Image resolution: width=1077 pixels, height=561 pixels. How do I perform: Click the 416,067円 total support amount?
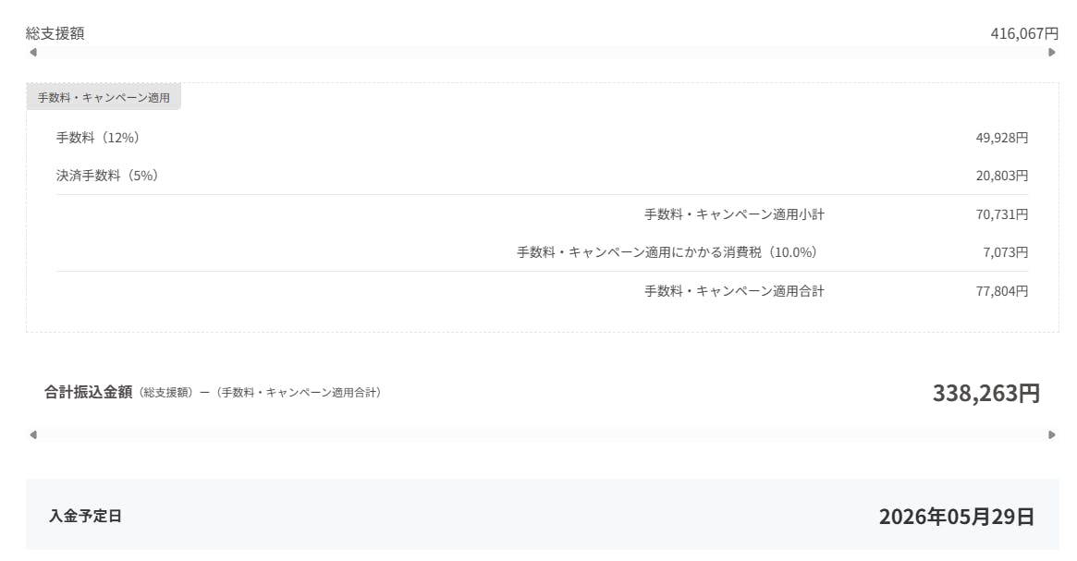point(1024,33)
